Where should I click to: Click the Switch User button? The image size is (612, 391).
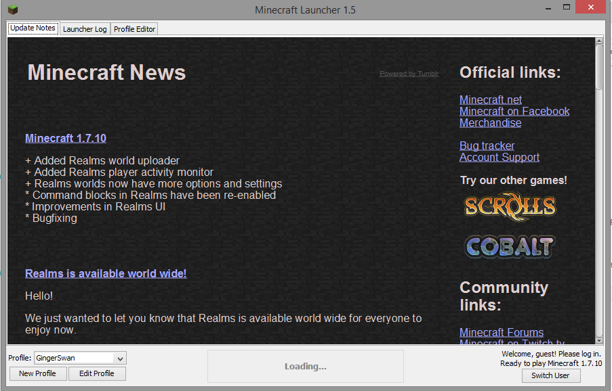tap(550, 375)
